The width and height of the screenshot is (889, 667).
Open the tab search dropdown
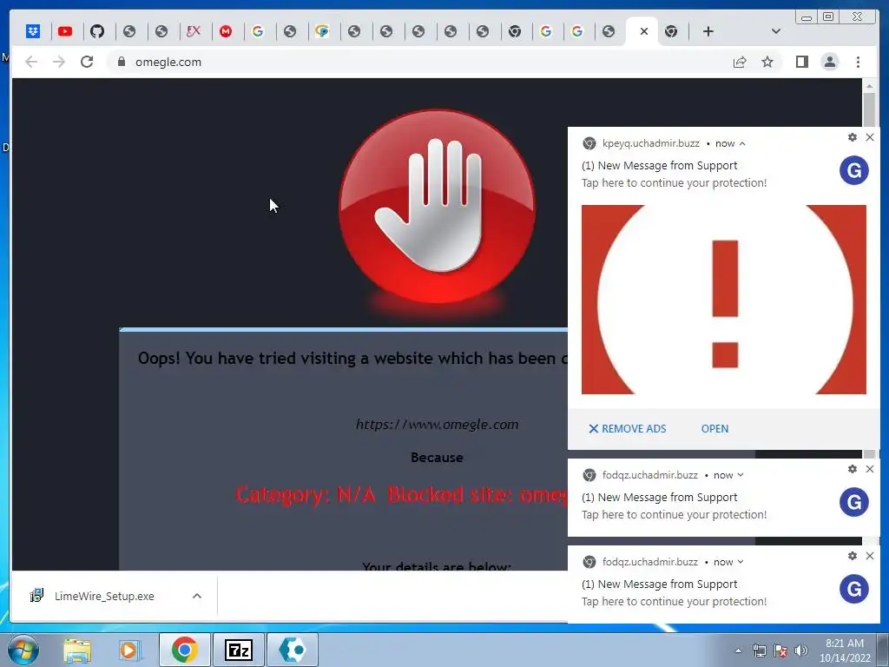tap(775, 31)
